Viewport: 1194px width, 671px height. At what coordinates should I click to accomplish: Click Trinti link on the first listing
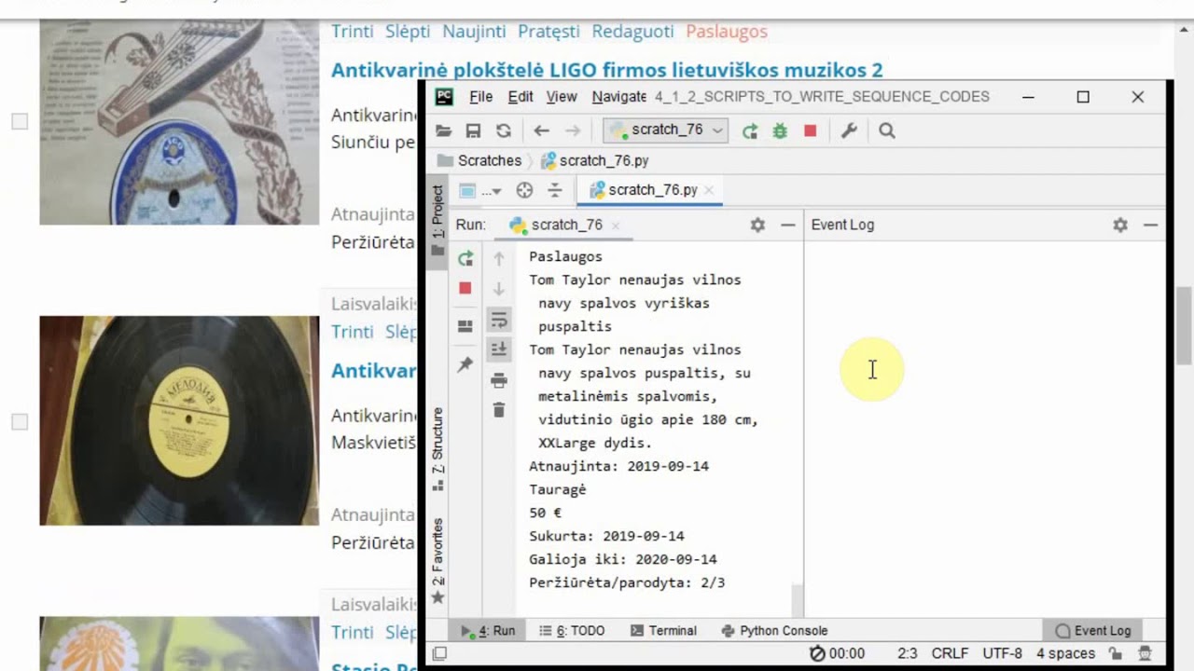353,31
